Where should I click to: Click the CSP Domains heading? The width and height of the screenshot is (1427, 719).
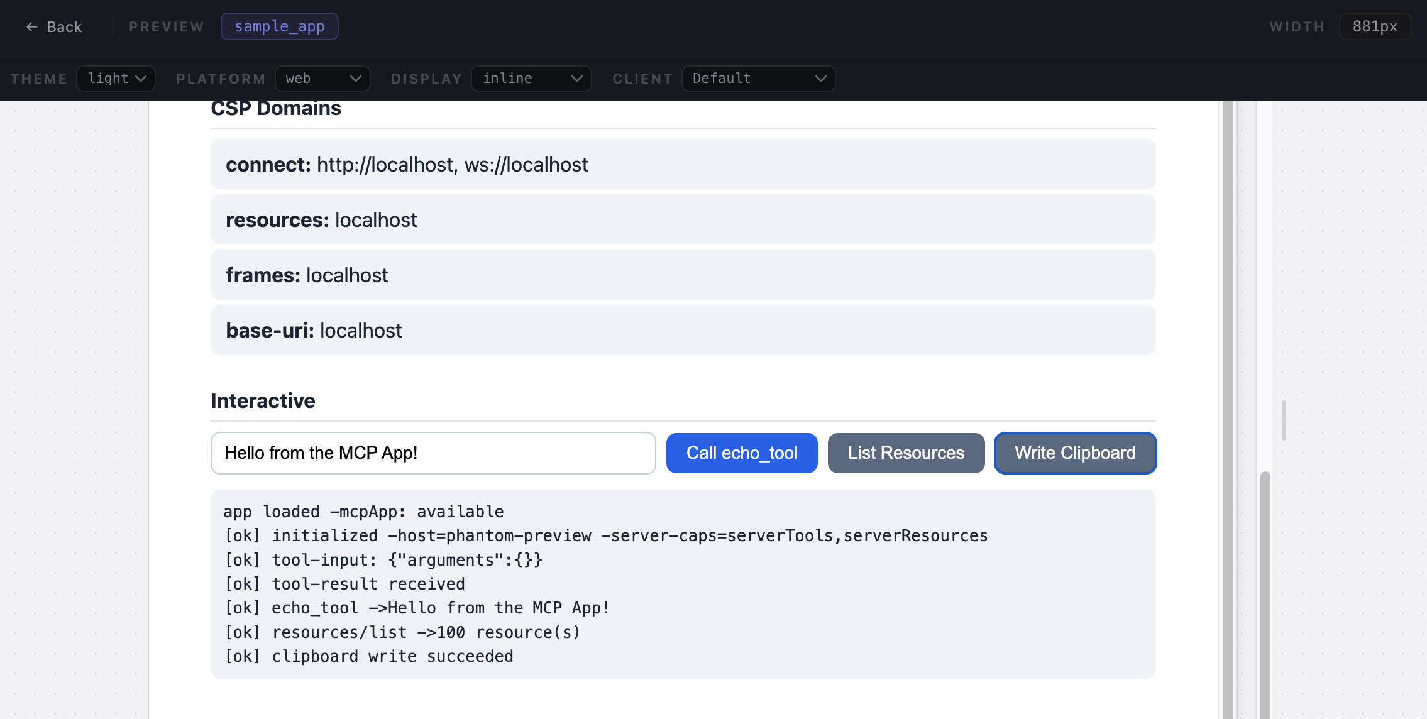point(276,108)
